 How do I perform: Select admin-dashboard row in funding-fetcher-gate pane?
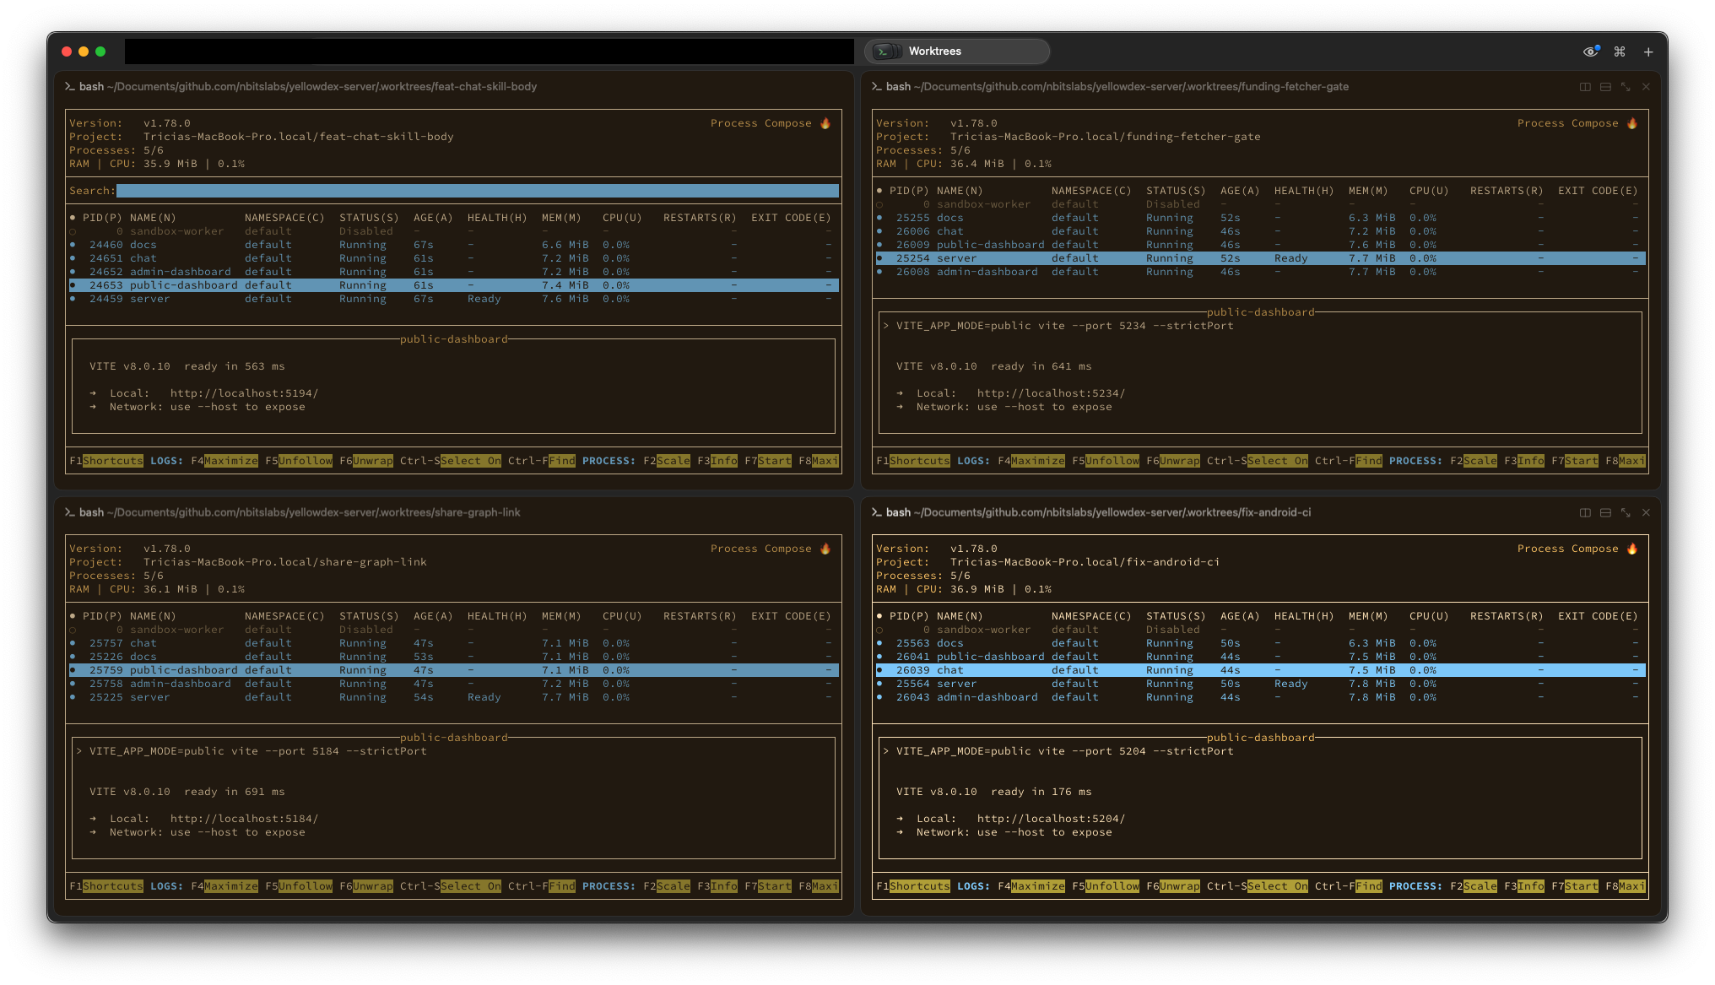tap(1261, 272)
